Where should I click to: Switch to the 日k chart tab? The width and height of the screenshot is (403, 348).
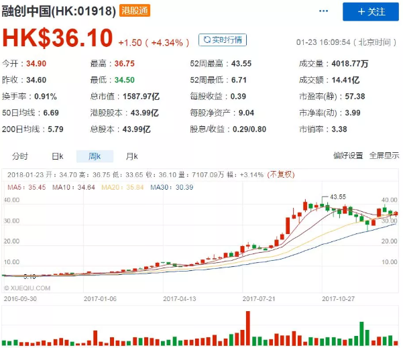57,156
